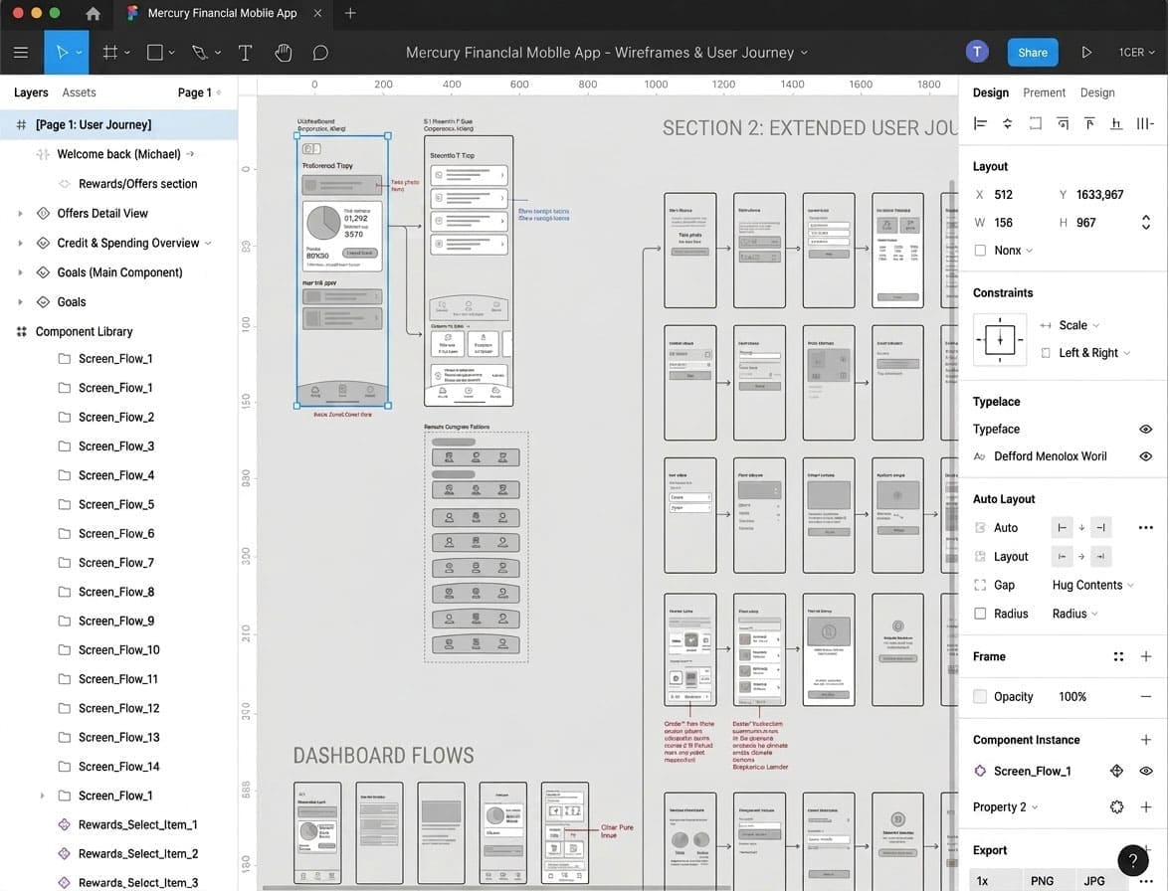Screen dimensions: 1170x891
Task: Toggle the Radius checkbox
Action: pyautogui.click(x=981, y=614)
